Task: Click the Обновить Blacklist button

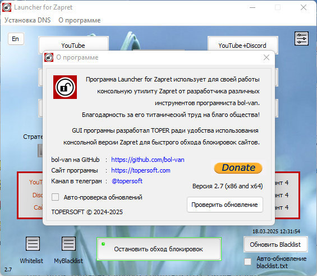Action: click(275, 245)
